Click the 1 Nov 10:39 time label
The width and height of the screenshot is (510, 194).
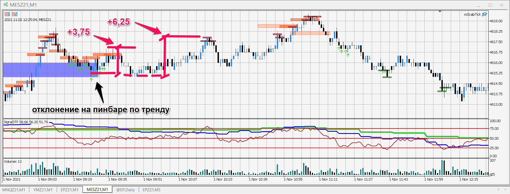tap(258, 179)
